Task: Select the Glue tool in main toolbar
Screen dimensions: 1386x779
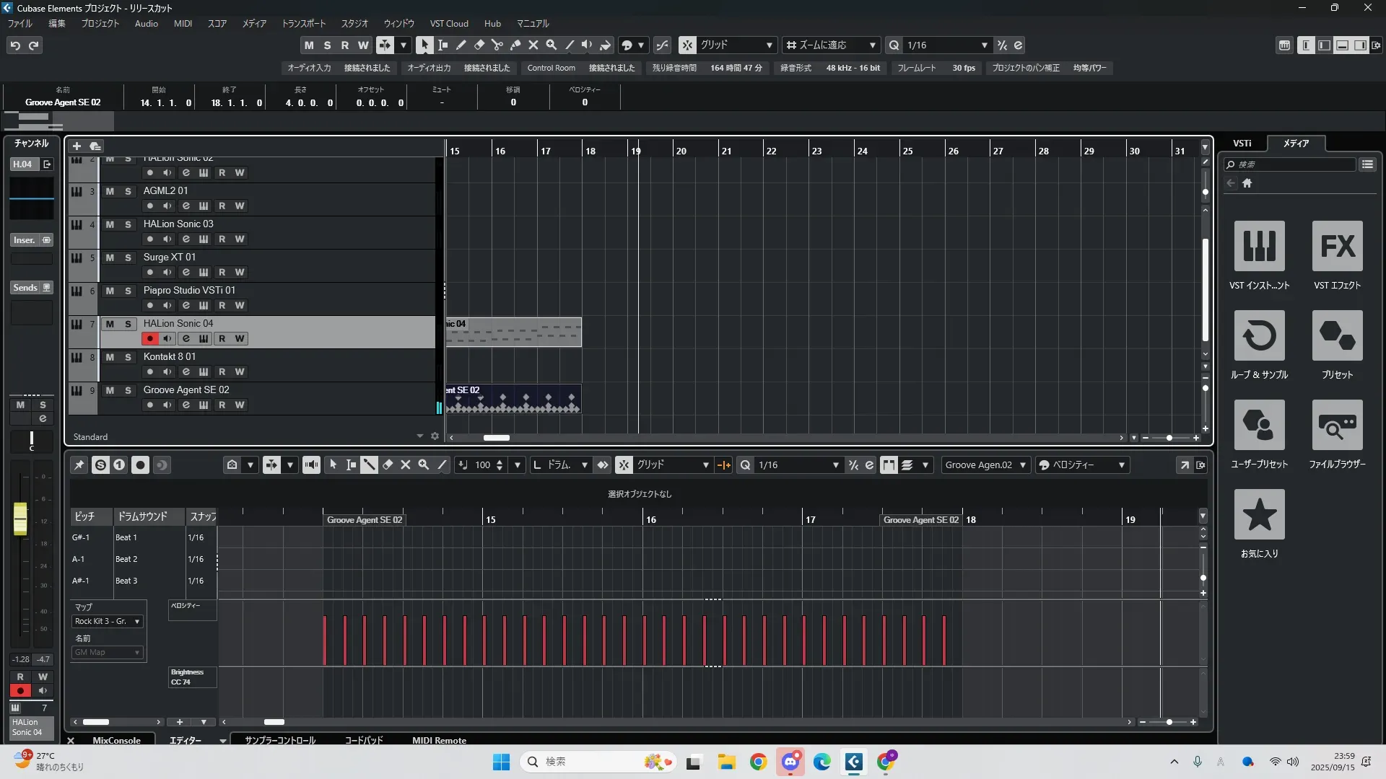Action: (x=515, y=45)
